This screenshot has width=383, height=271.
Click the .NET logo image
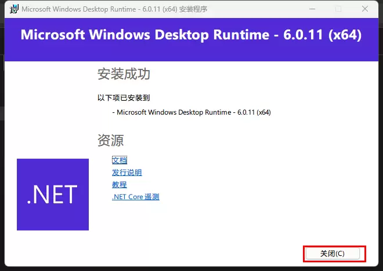53,195
